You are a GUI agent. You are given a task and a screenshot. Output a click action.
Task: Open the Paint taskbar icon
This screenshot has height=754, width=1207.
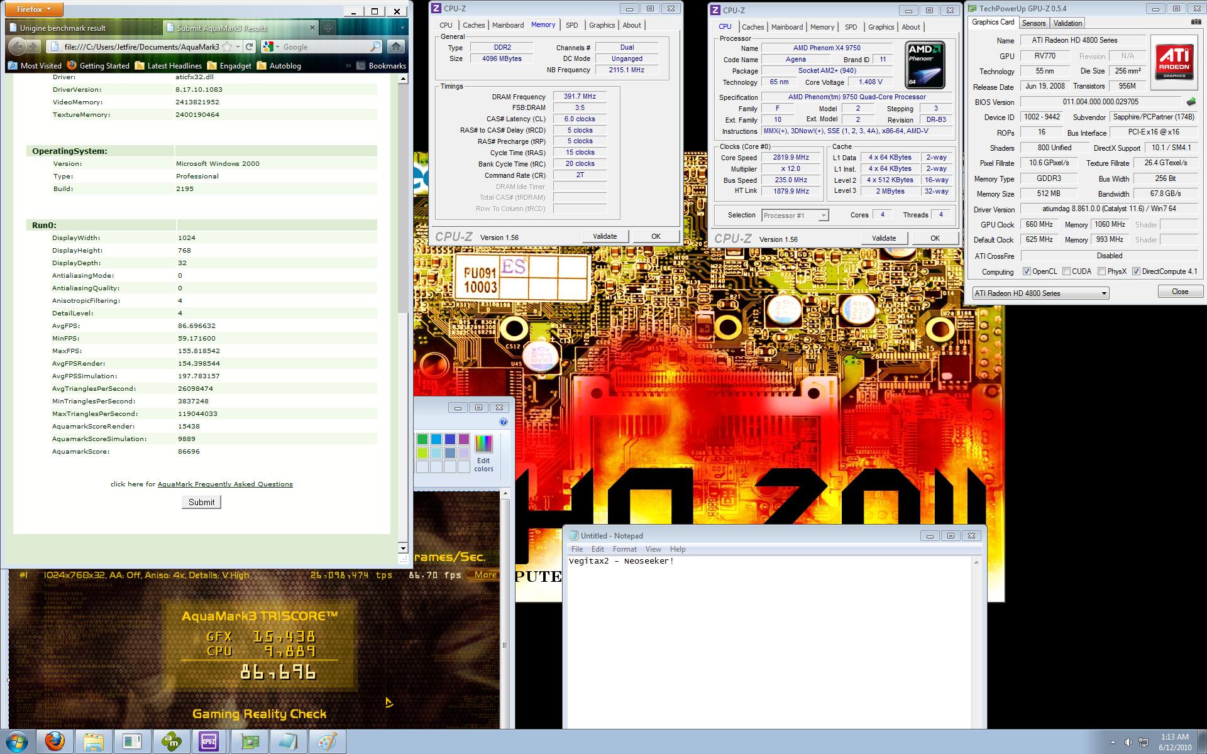tap(327, 741)
